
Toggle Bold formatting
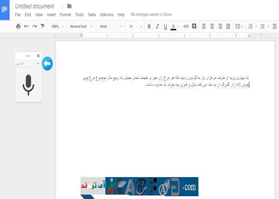(149, 27)
